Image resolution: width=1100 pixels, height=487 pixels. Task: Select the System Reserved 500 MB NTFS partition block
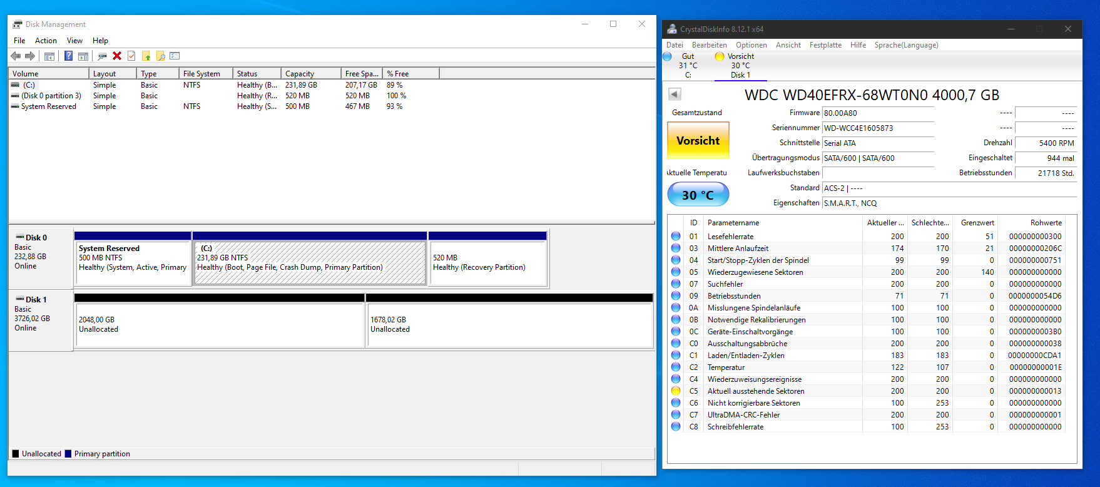coord(133,258)
